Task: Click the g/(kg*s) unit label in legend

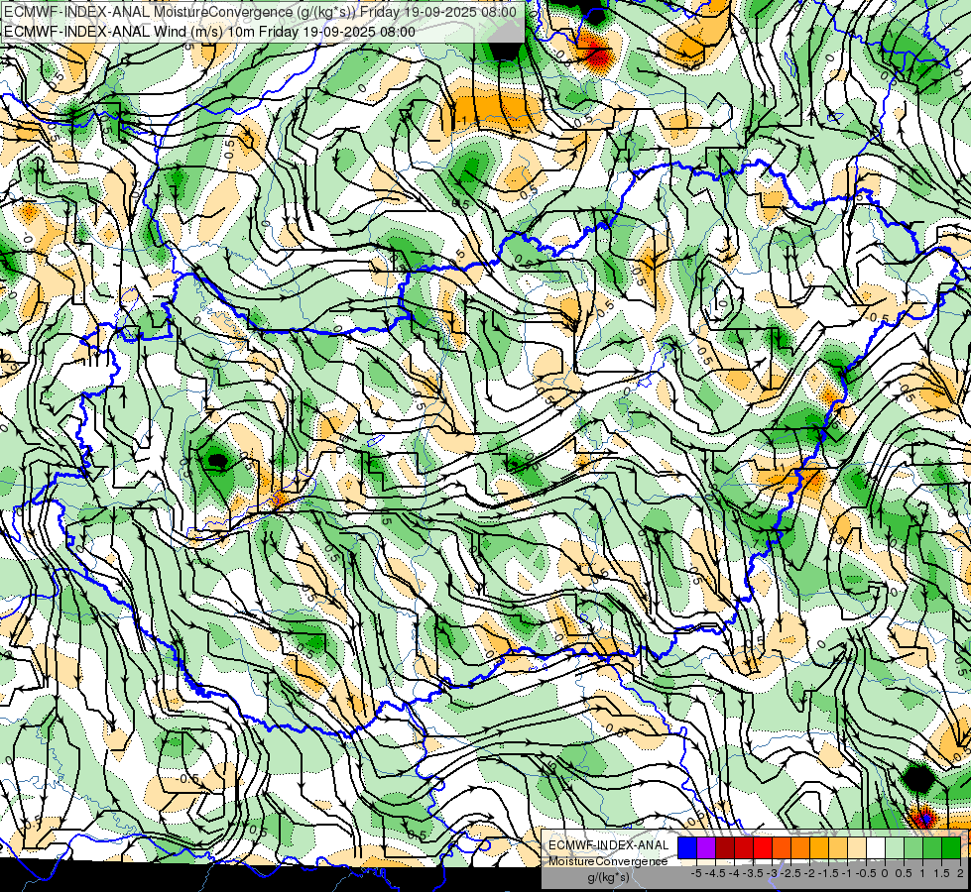Action: 609,877
